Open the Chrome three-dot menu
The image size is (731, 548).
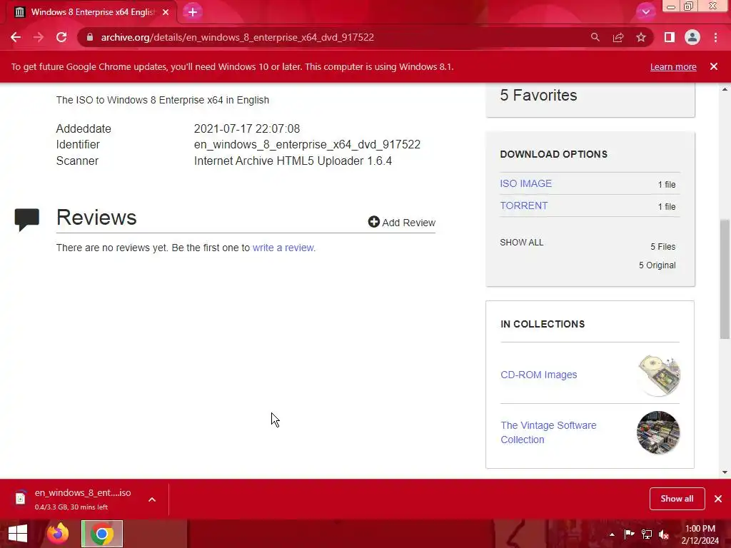coord(715,37)
